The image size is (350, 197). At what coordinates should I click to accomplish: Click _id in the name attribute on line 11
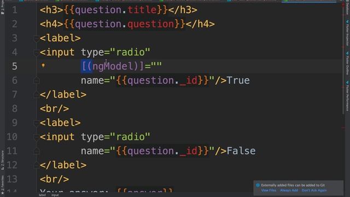point(189,151)
